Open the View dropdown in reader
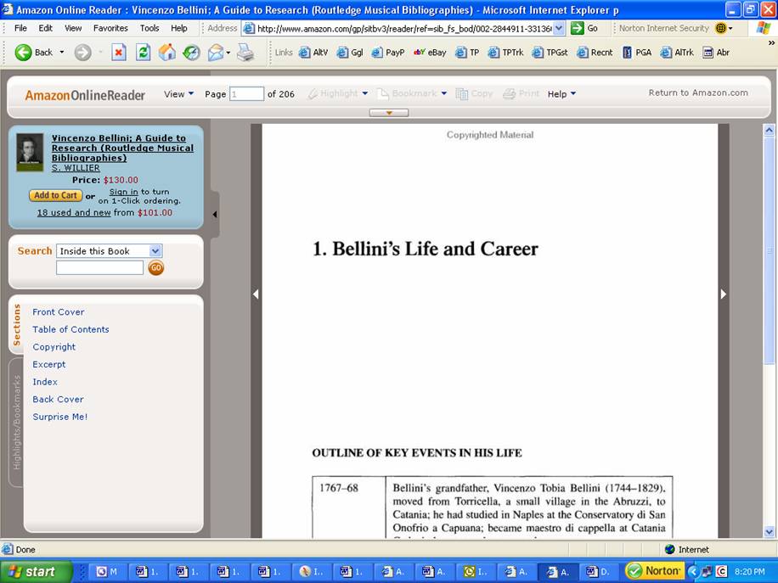 [178, 94]
